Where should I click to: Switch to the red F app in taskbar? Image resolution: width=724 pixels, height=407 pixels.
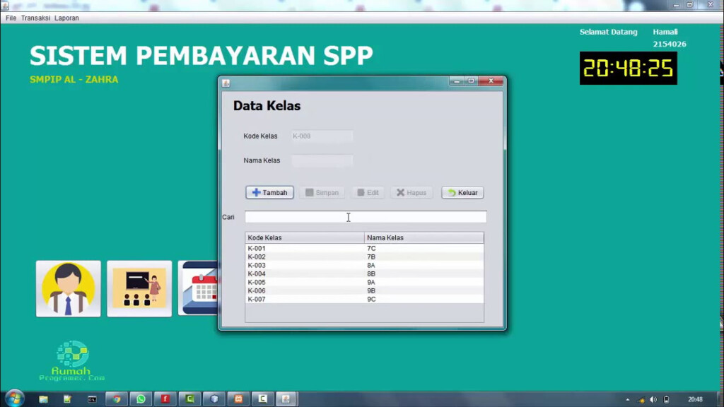tap(165, 399)
